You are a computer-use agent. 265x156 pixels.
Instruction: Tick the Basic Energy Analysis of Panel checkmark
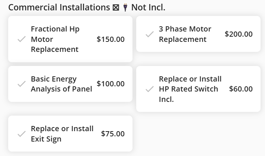point(22,84)
